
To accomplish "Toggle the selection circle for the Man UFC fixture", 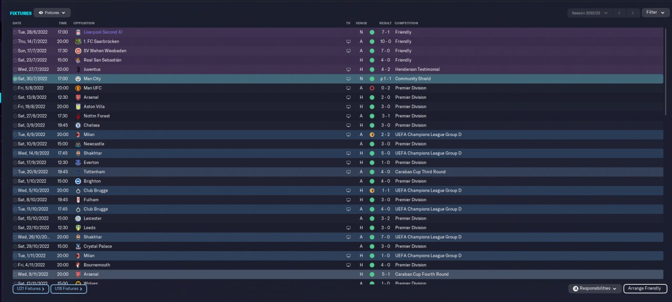I will (x=15, y=88).
